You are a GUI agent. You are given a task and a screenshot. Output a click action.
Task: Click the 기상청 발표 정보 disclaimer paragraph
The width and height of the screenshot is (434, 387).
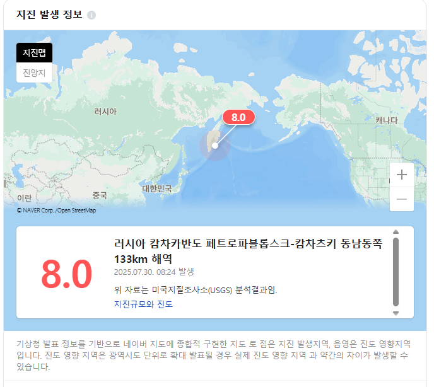click(x=213, y=355)
